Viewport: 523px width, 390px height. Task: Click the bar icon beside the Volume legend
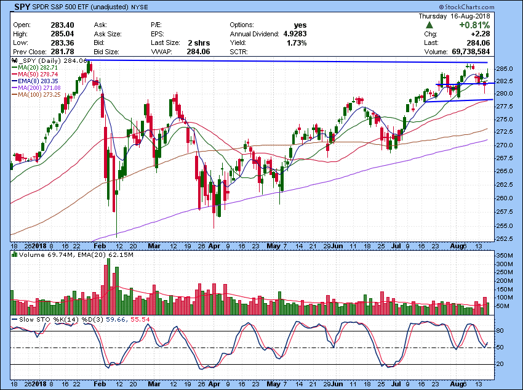(14, 254)
